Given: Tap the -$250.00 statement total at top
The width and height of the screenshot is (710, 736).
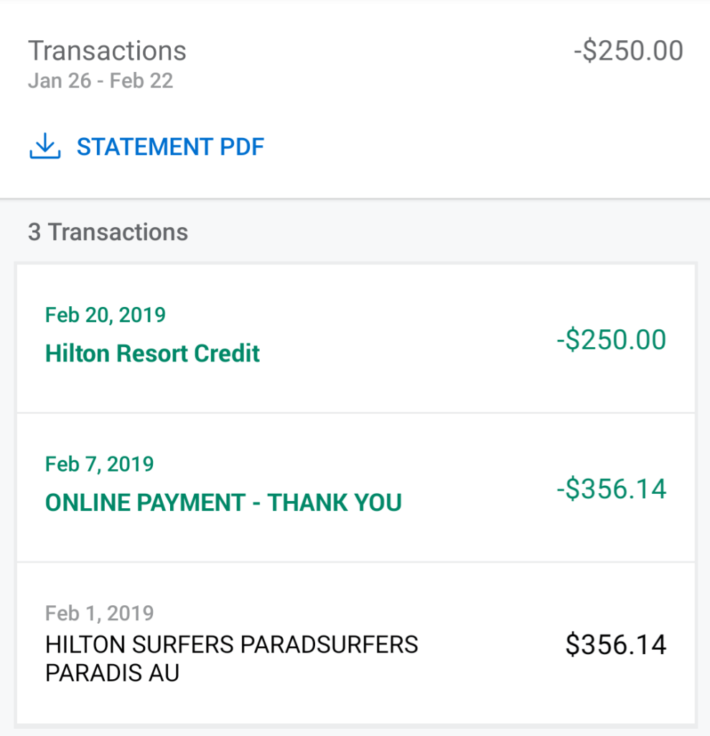Looking at the screenshot, I should (x=628, y=51).
